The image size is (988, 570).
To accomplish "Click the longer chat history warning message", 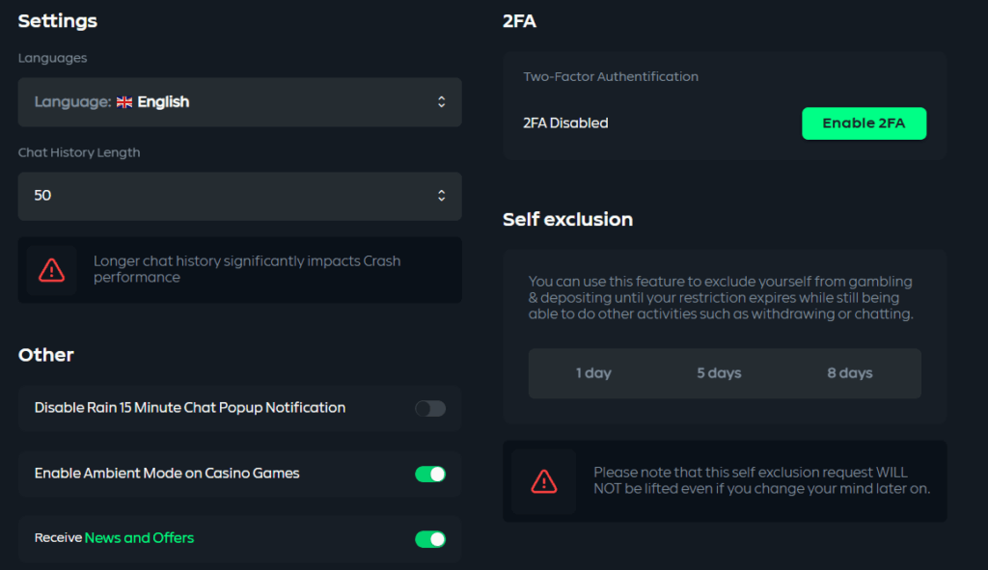I will coord(247,269).
